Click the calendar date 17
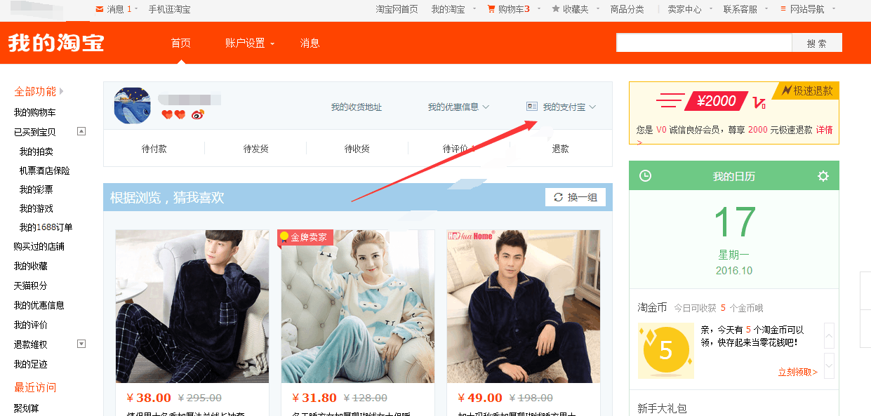This screenshot has height=416, width=871. [734, 222]
